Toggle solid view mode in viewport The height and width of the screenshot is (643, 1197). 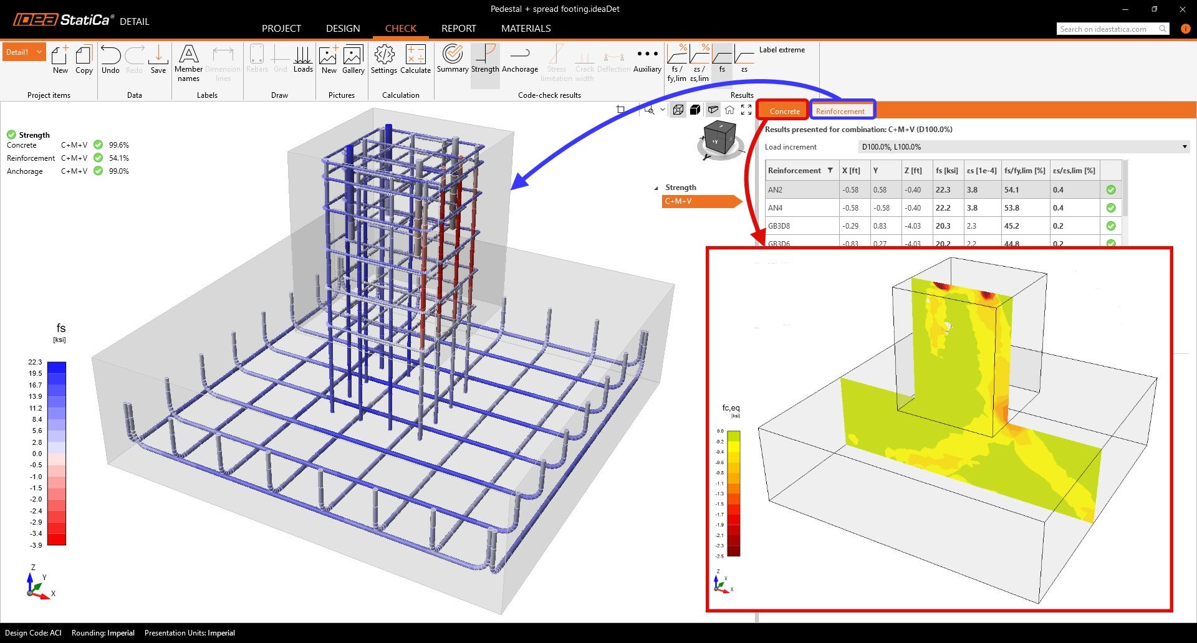pyautogui.click(x=695, y=110)
